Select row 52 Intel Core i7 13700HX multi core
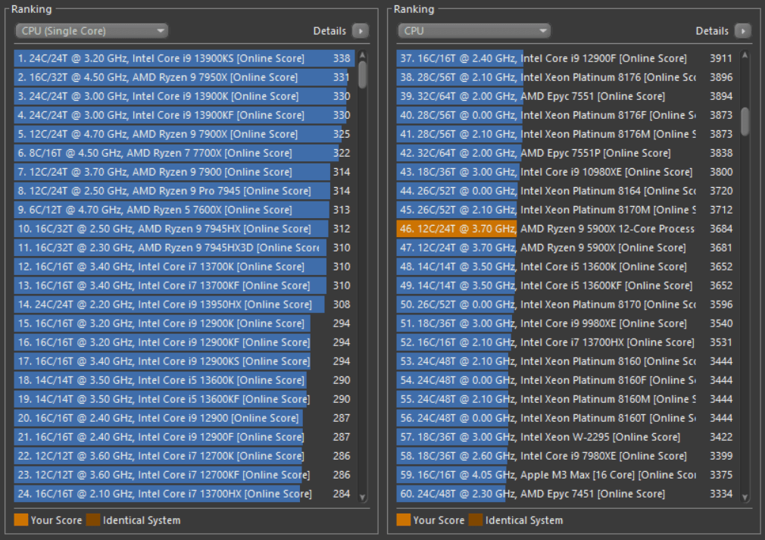 coord(567,342)
